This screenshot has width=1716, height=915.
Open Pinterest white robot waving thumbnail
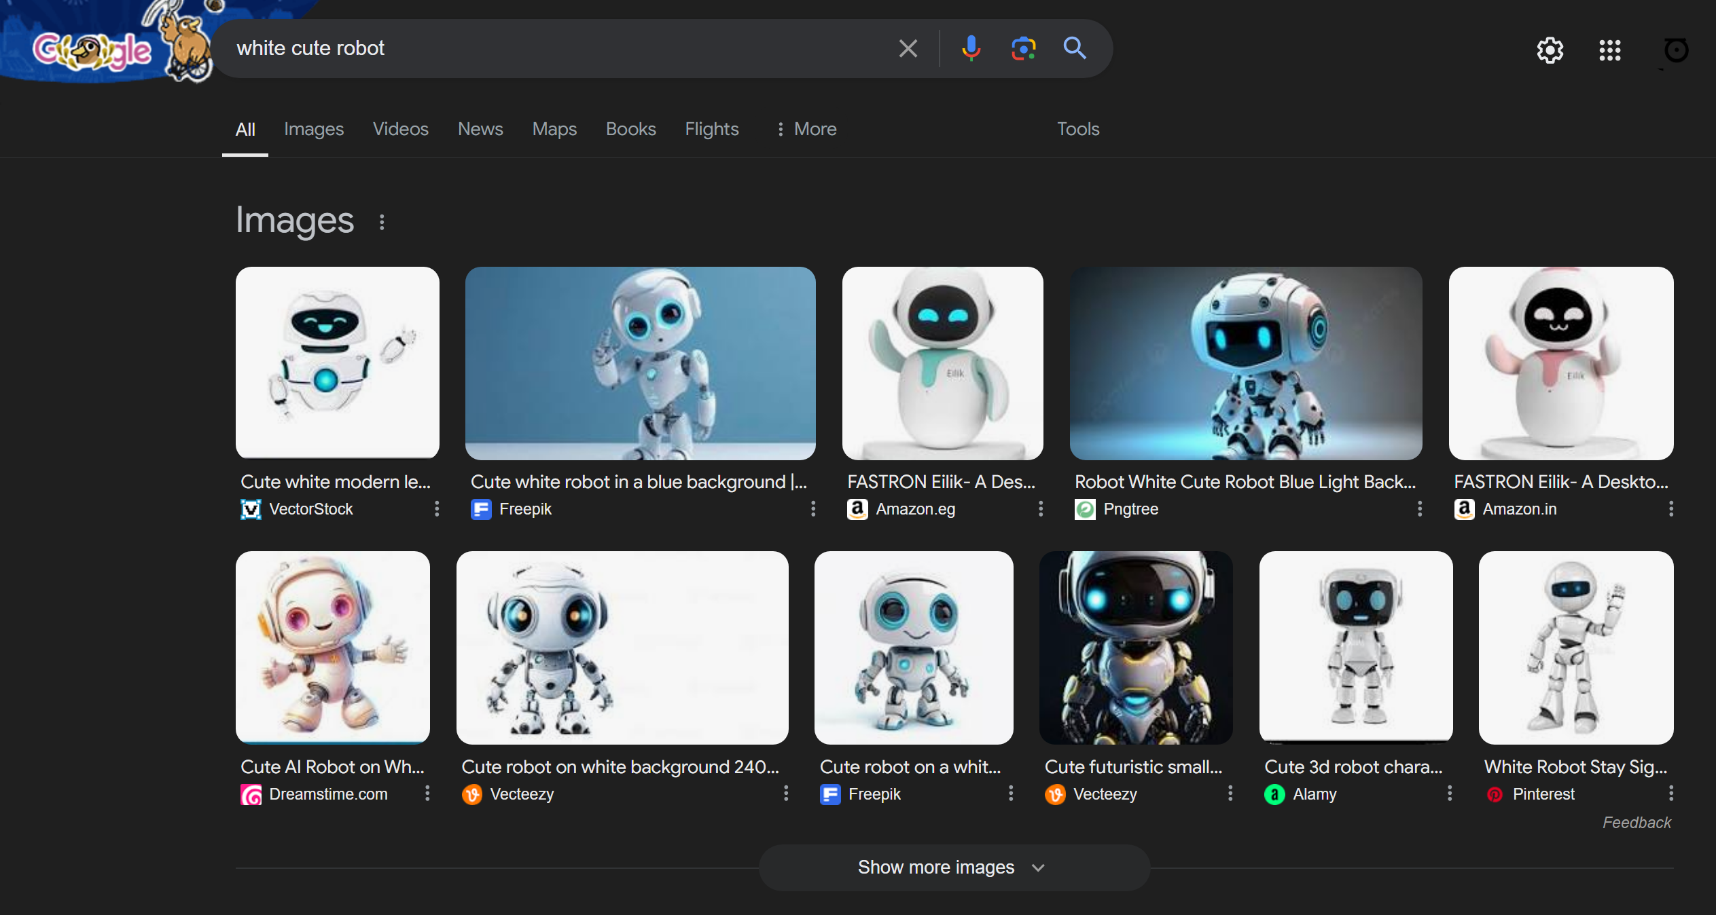tap(1576, 648)
